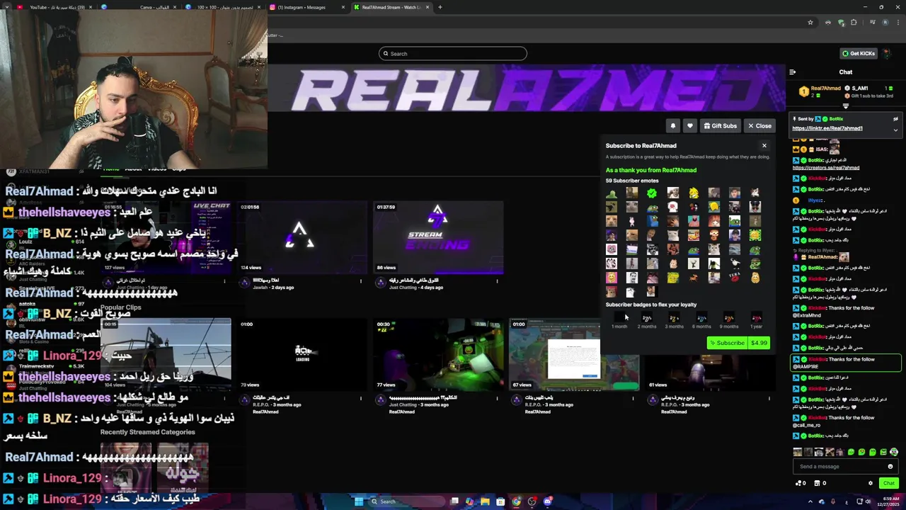Image resolution: width=906 pixels, height=510 pixels.
Task: Expand the pinned BotRix message chevron
Action: tap(895, 130)
